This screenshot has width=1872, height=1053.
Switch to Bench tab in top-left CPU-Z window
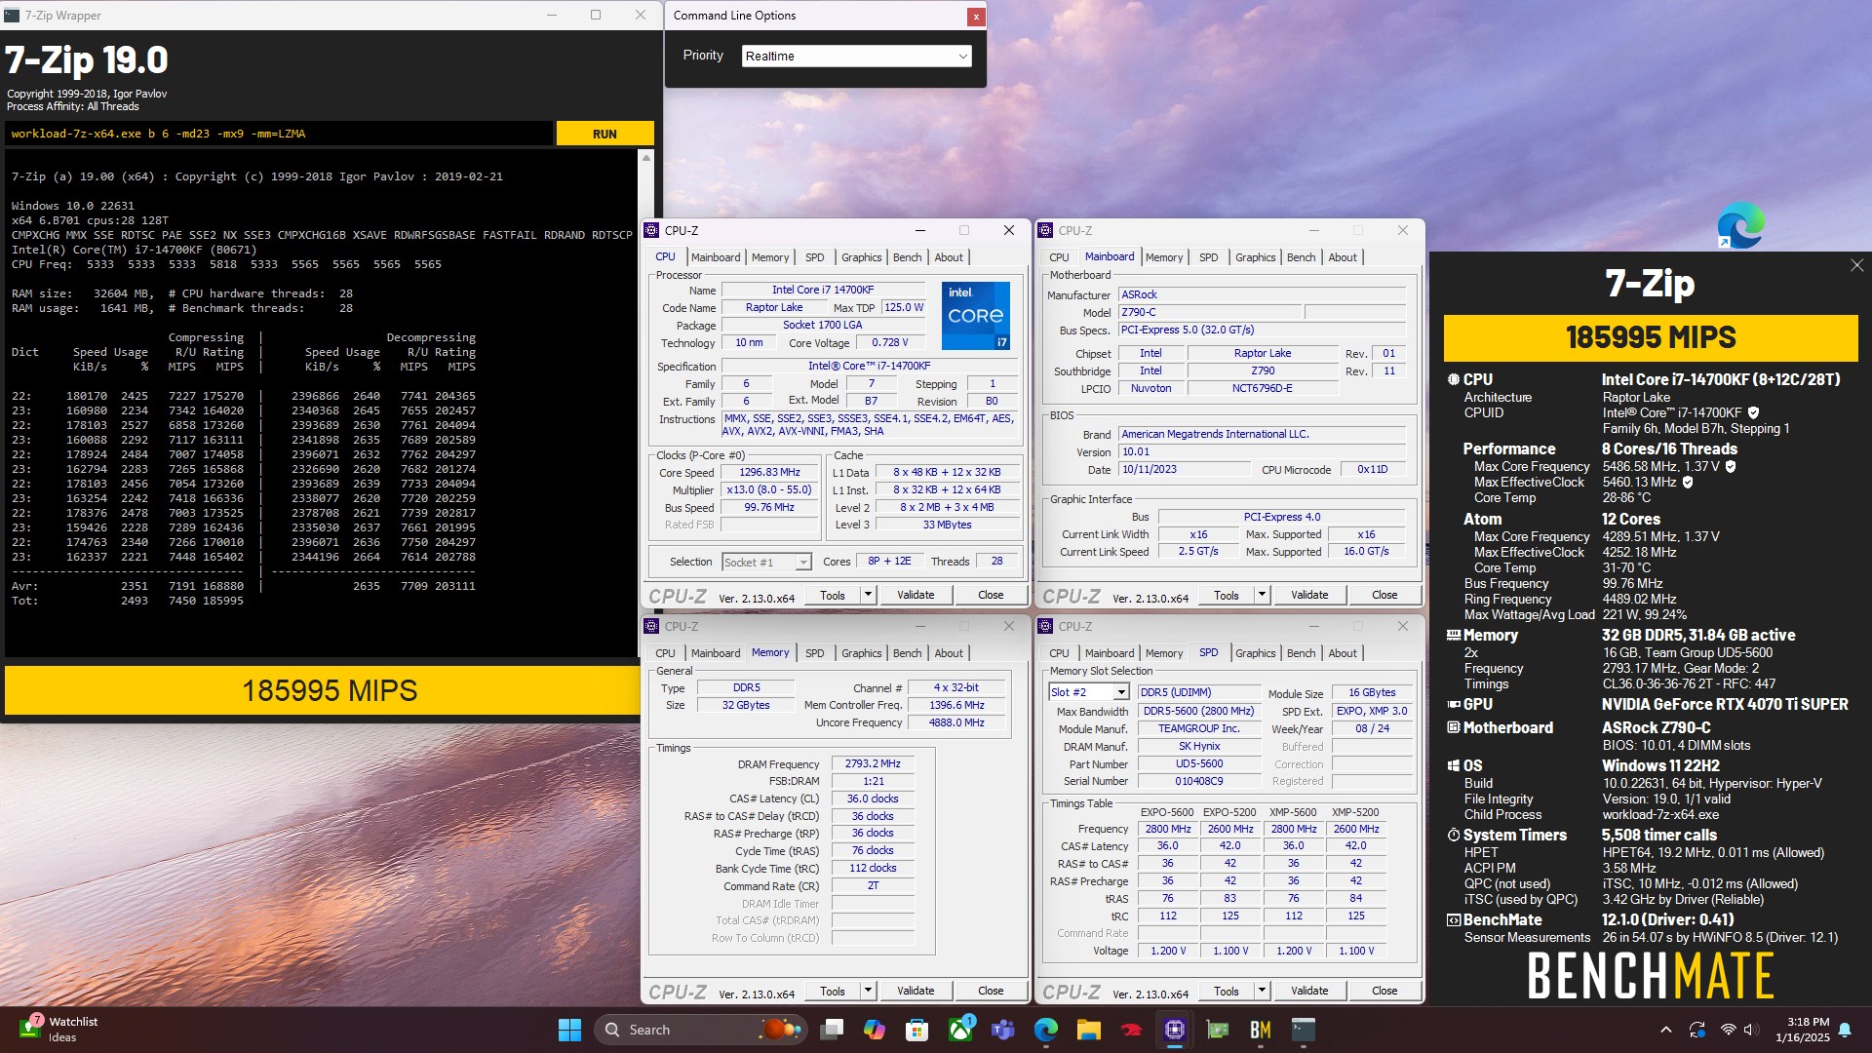pyautogui.click(x=907, y=257)
